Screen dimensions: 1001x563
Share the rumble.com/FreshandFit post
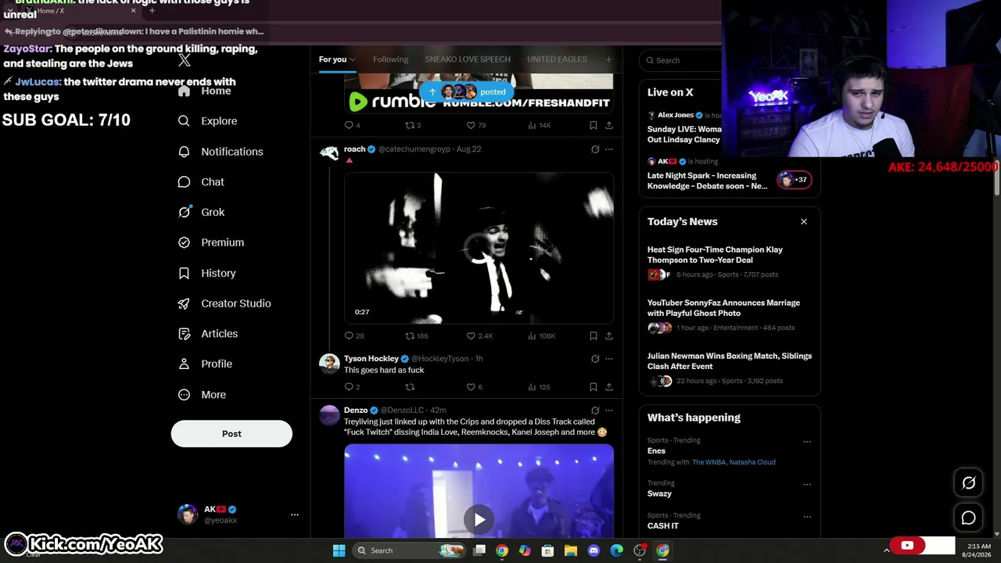click(x=608, y=125)
